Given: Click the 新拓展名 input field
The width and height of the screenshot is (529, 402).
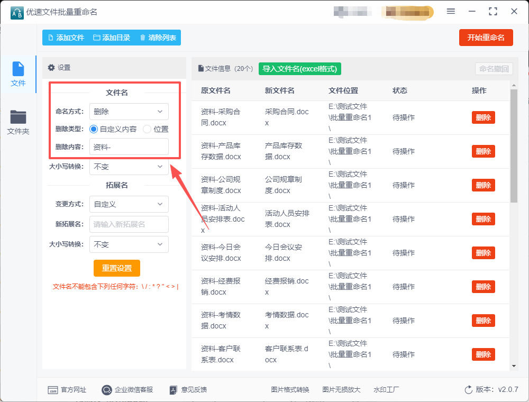Looking at the screenshot, I should (129, 224).
